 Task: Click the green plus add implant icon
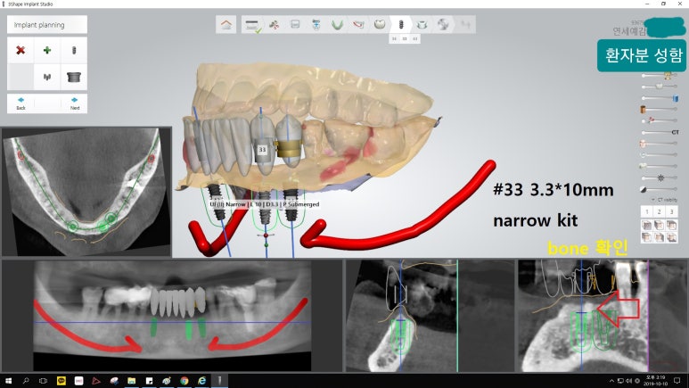[x=47, y=51]
